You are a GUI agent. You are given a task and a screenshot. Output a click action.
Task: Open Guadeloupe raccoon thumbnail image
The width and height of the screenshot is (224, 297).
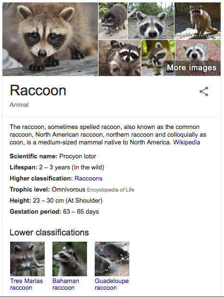point(112,259)
